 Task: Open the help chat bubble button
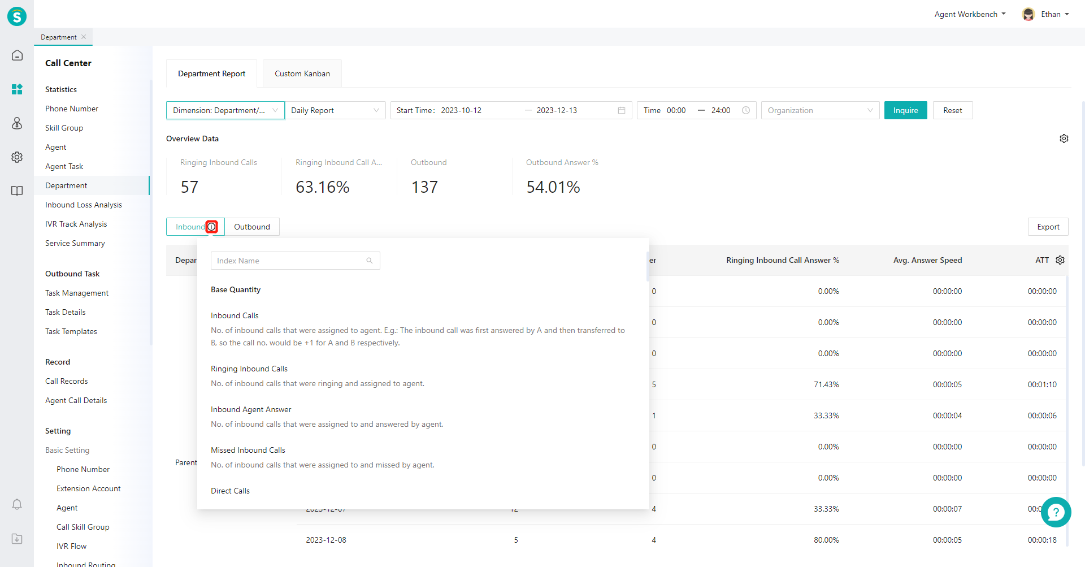tap(1056, 512)
